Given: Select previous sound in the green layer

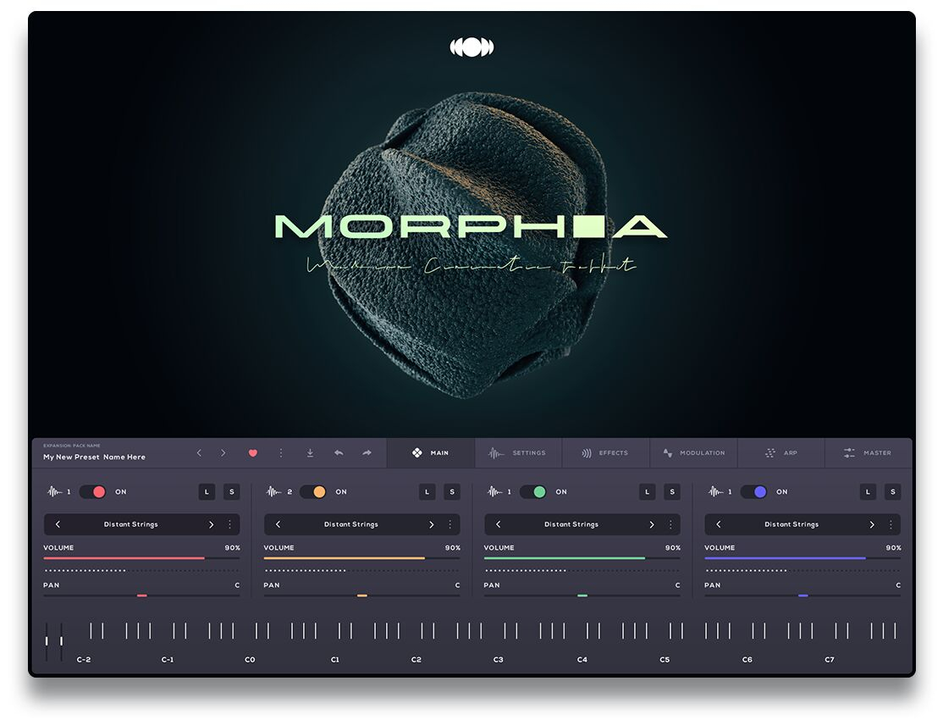Looking at the screenshot, I should (499, 524).
